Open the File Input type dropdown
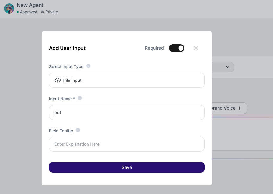 click(x=127, y=80)
